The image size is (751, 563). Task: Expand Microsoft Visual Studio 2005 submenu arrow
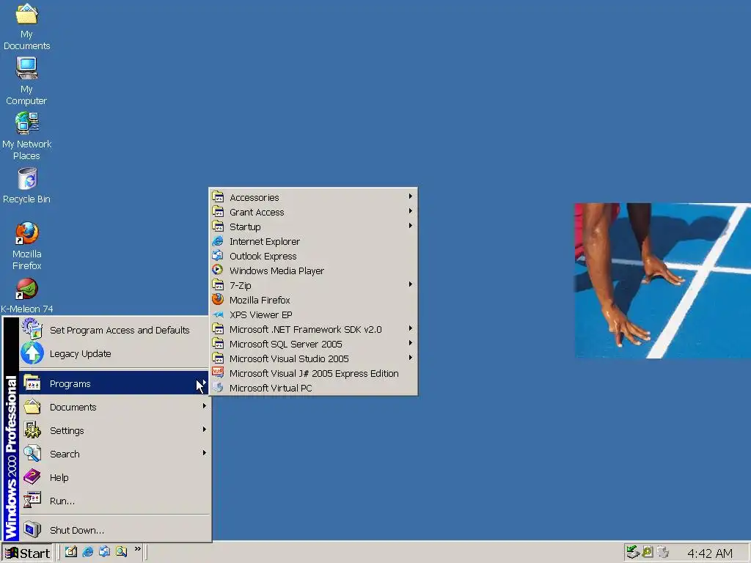[411, 358]
